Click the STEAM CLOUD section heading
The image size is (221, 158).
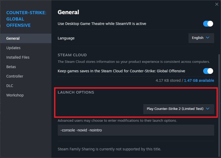(72, 55)
